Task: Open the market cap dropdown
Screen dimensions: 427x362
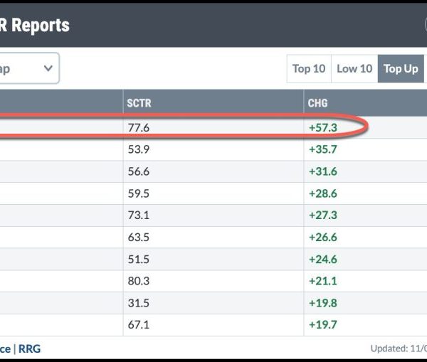Action: [28, 68]
